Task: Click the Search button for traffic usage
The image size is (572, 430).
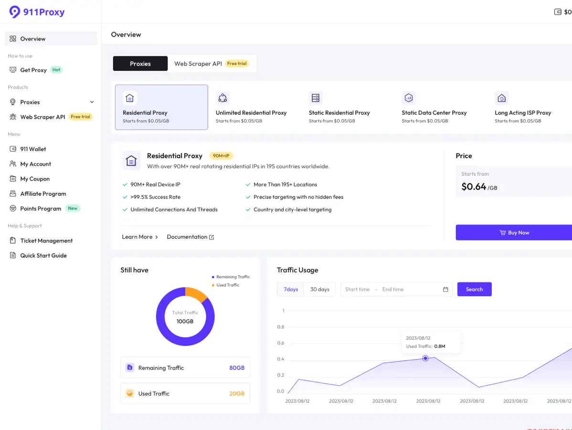Action: pos(474,290)
